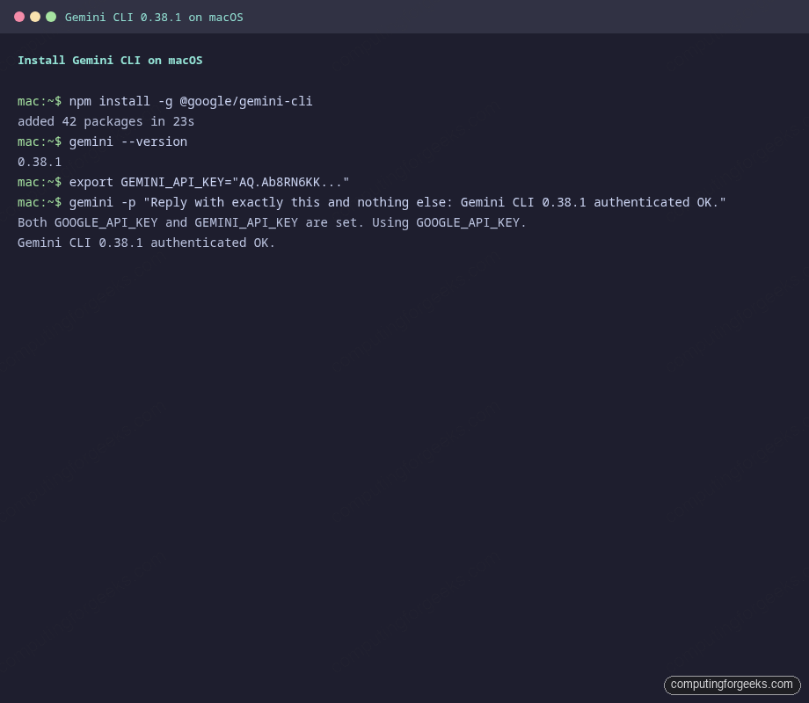
Task: Select the title text Gemini CLI 0.38.1 on macOS
Action: pos(155,17)
